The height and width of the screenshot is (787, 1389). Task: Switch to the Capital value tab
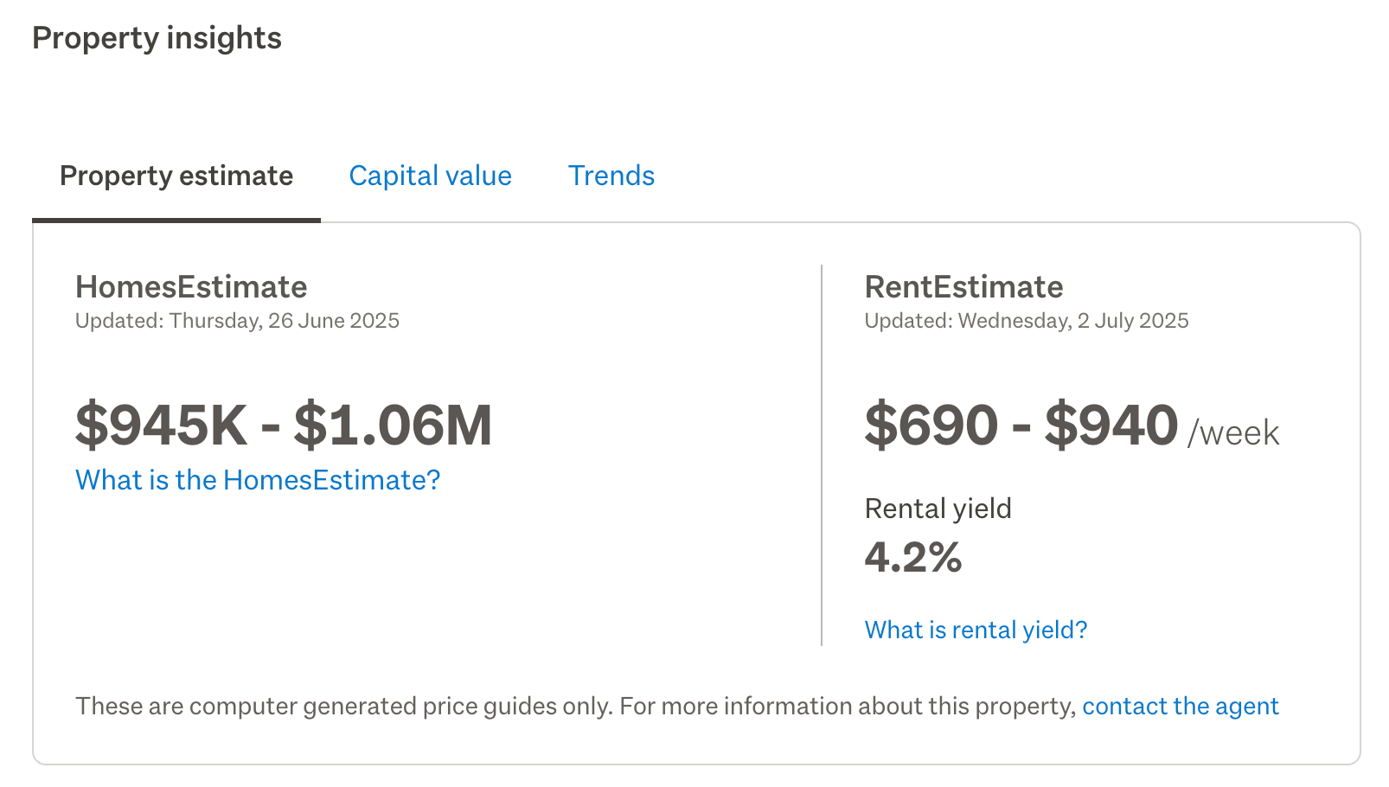pos(430,176)
